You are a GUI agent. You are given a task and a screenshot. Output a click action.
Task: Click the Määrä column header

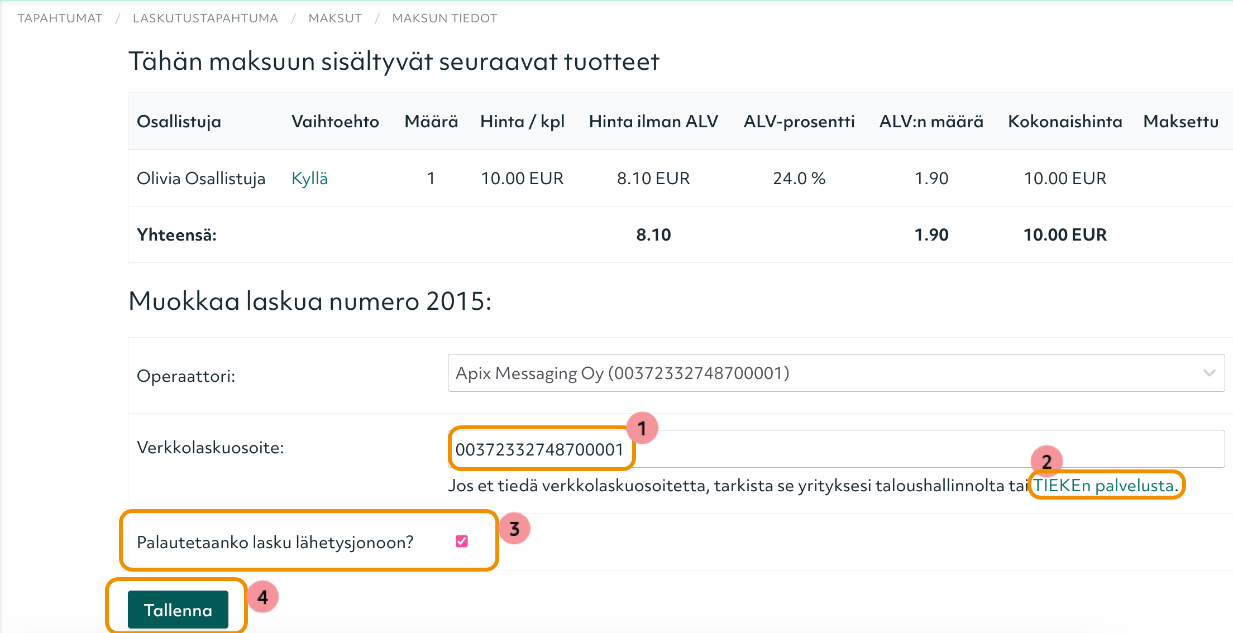431,122
